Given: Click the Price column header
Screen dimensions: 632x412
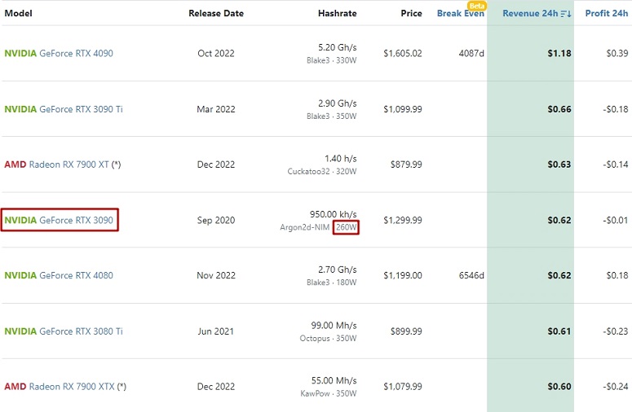Looking at the screenshot, I should [411, 13].
